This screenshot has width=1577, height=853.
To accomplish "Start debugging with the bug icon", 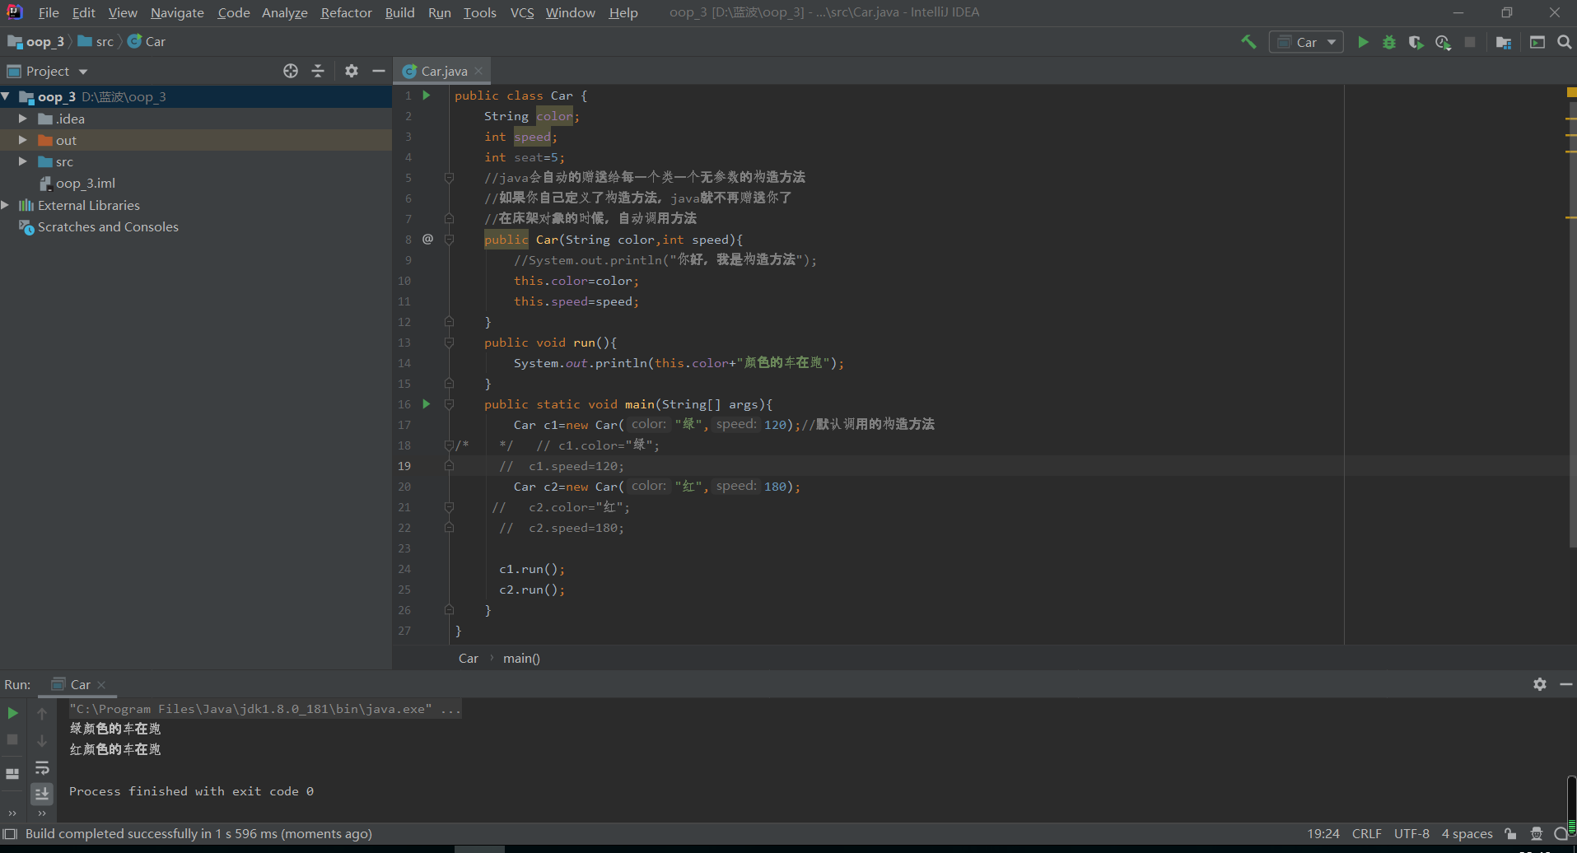I will click(1389, 42).
